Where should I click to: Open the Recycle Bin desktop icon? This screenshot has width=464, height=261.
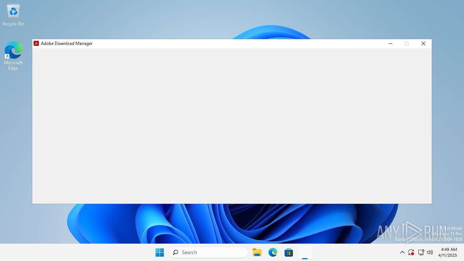click(13, 15)
